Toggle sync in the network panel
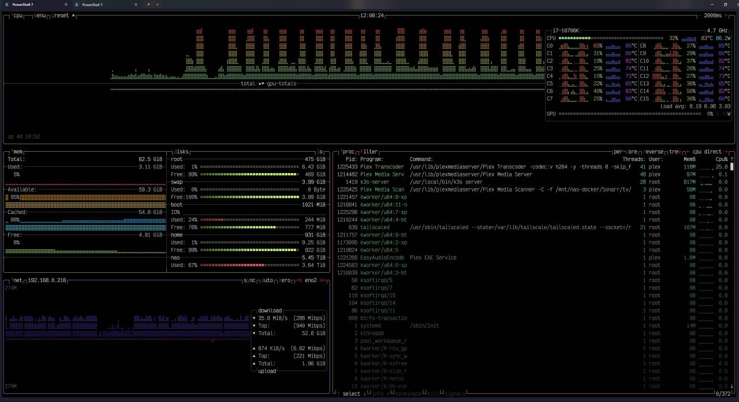The image size is (739, 402). pos(249,280)
